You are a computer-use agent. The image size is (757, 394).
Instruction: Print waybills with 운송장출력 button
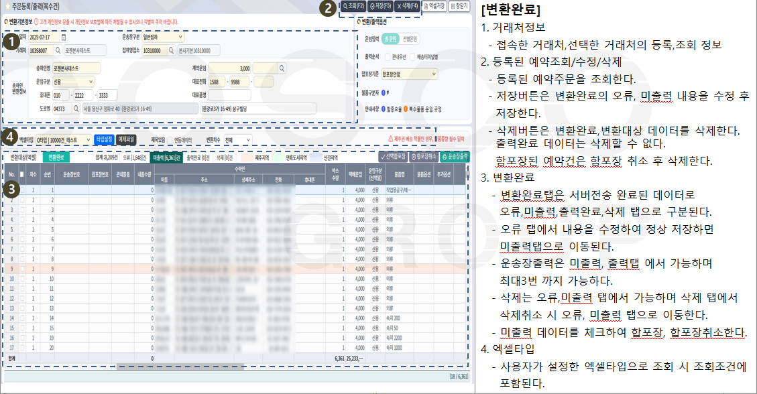pos(455,157)
